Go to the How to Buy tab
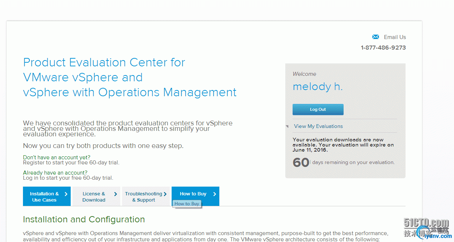The image size is (454, 242). click(x=193, y=194)
